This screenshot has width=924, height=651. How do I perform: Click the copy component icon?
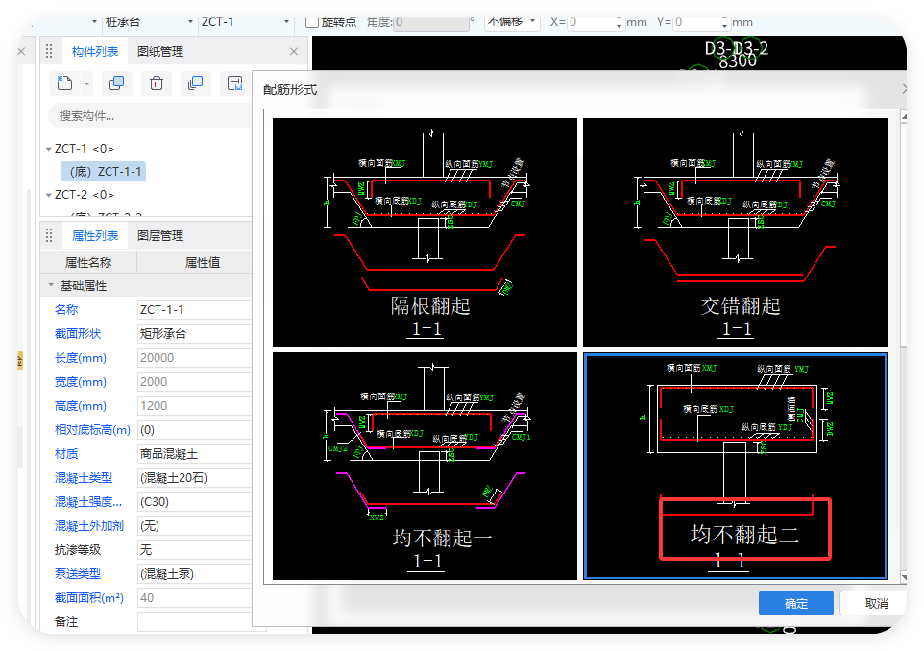click(116, 84)
